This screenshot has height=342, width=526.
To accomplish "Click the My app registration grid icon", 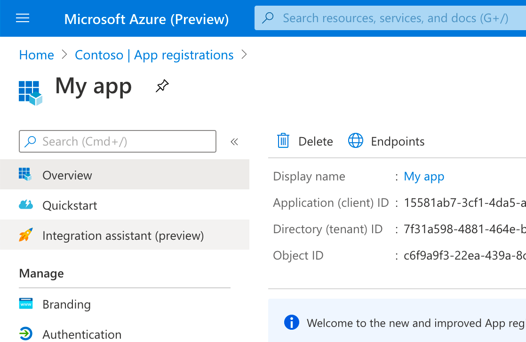I will (x=31, y=93).
